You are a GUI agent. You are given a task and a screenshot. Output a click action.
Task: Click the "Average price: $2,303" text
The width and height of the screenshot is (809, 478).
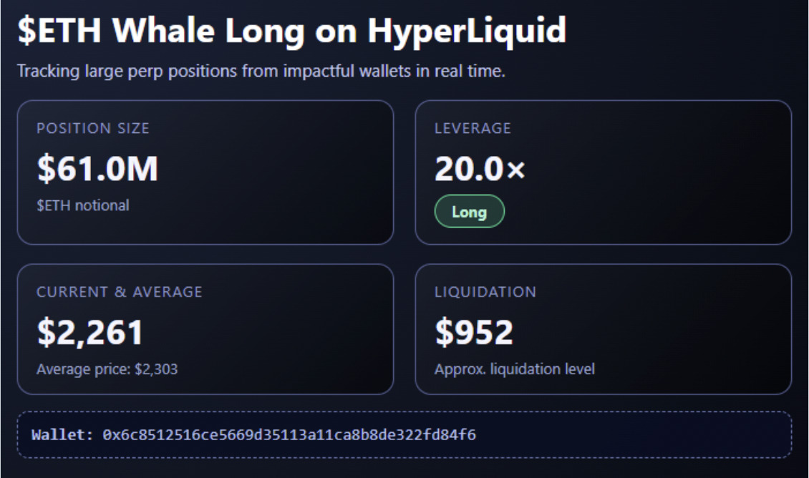[107, 369]
